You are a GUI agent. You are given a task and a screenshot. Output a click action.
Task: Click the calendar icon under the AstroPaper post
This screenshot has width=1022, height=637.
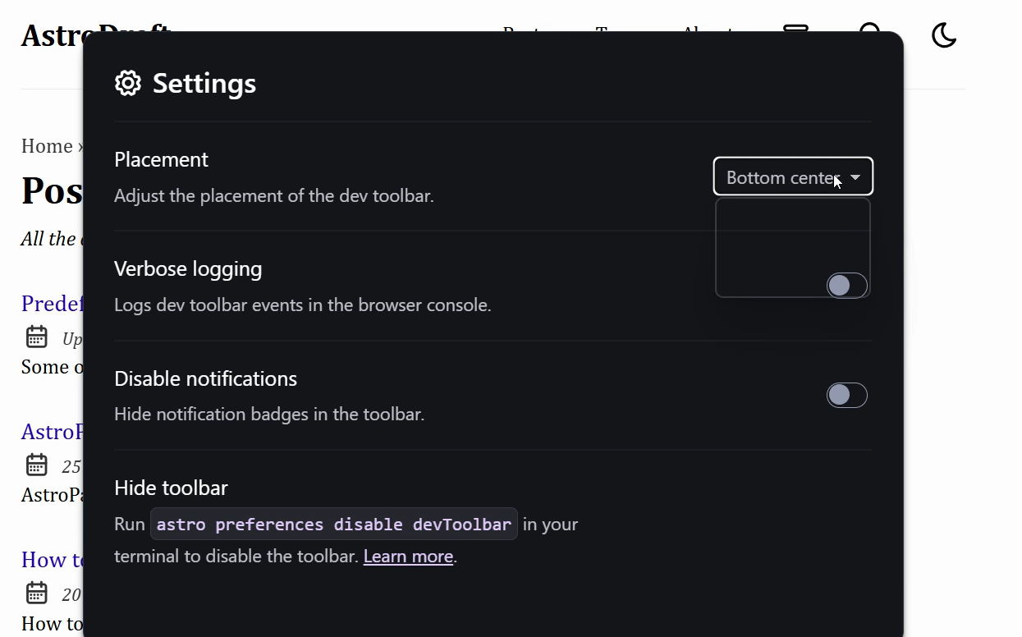click(37, 465)
